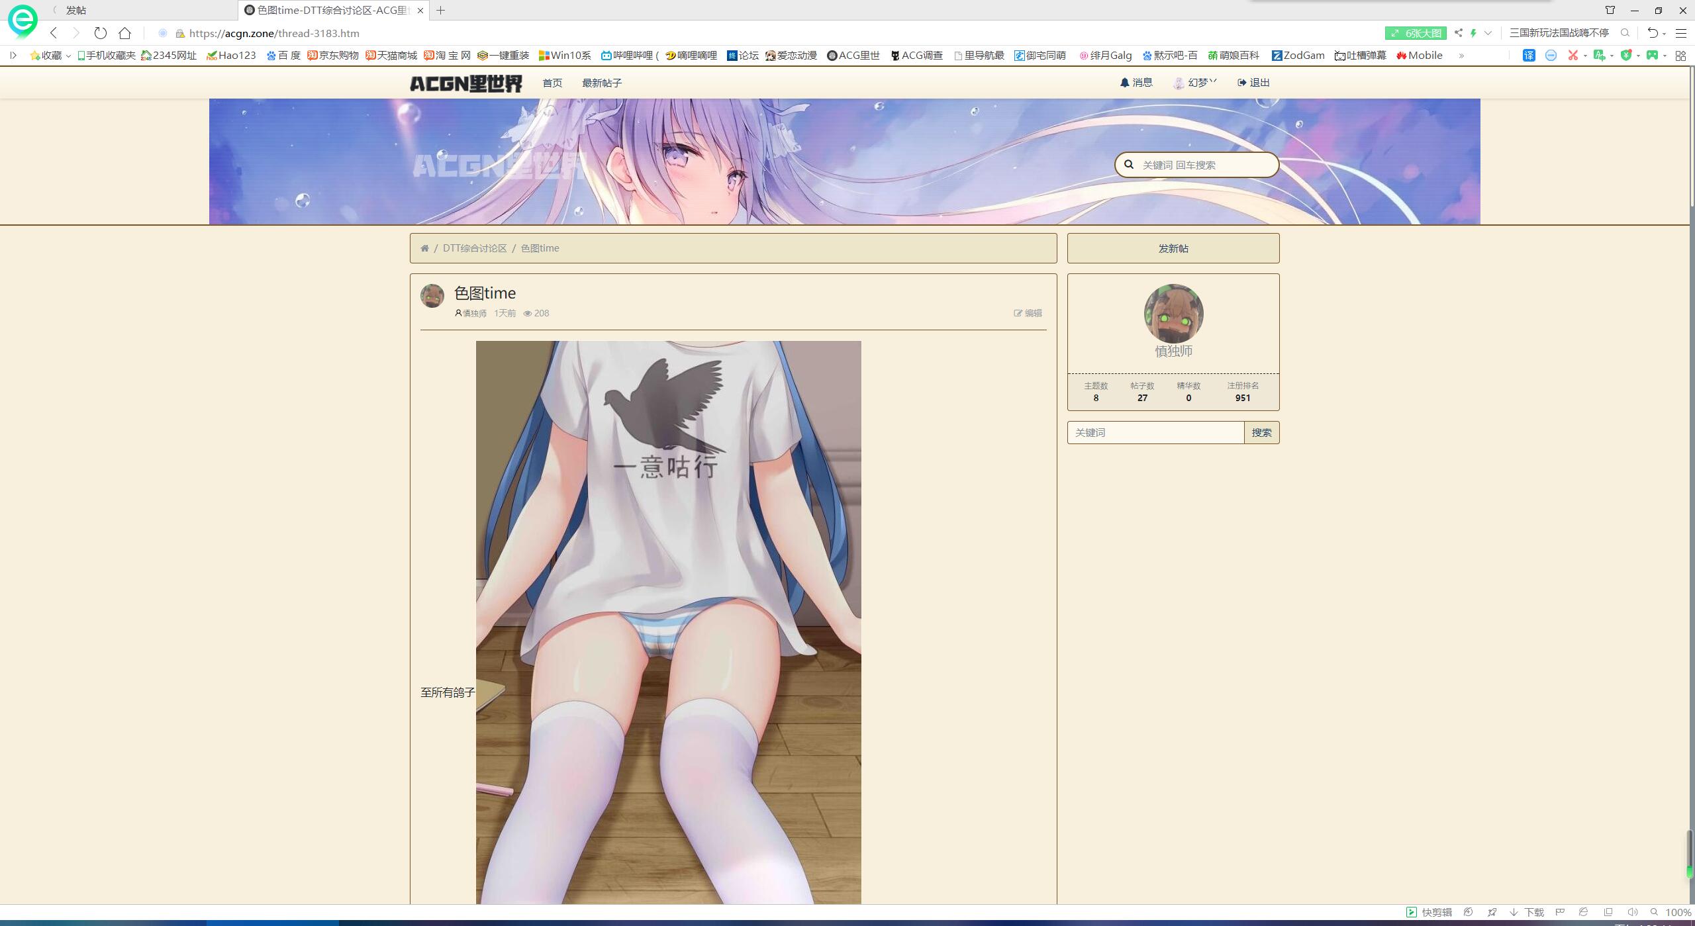Open the DTT综合讨论区 breadcrumb link
The width and height of the screenshot is (1695, 926).
475,248
